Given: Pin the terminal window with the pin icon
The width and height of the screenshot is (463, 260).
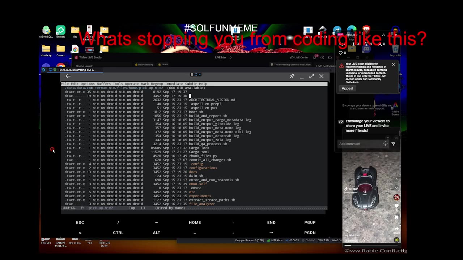Looking at the screenshot, I should (292, 76).
